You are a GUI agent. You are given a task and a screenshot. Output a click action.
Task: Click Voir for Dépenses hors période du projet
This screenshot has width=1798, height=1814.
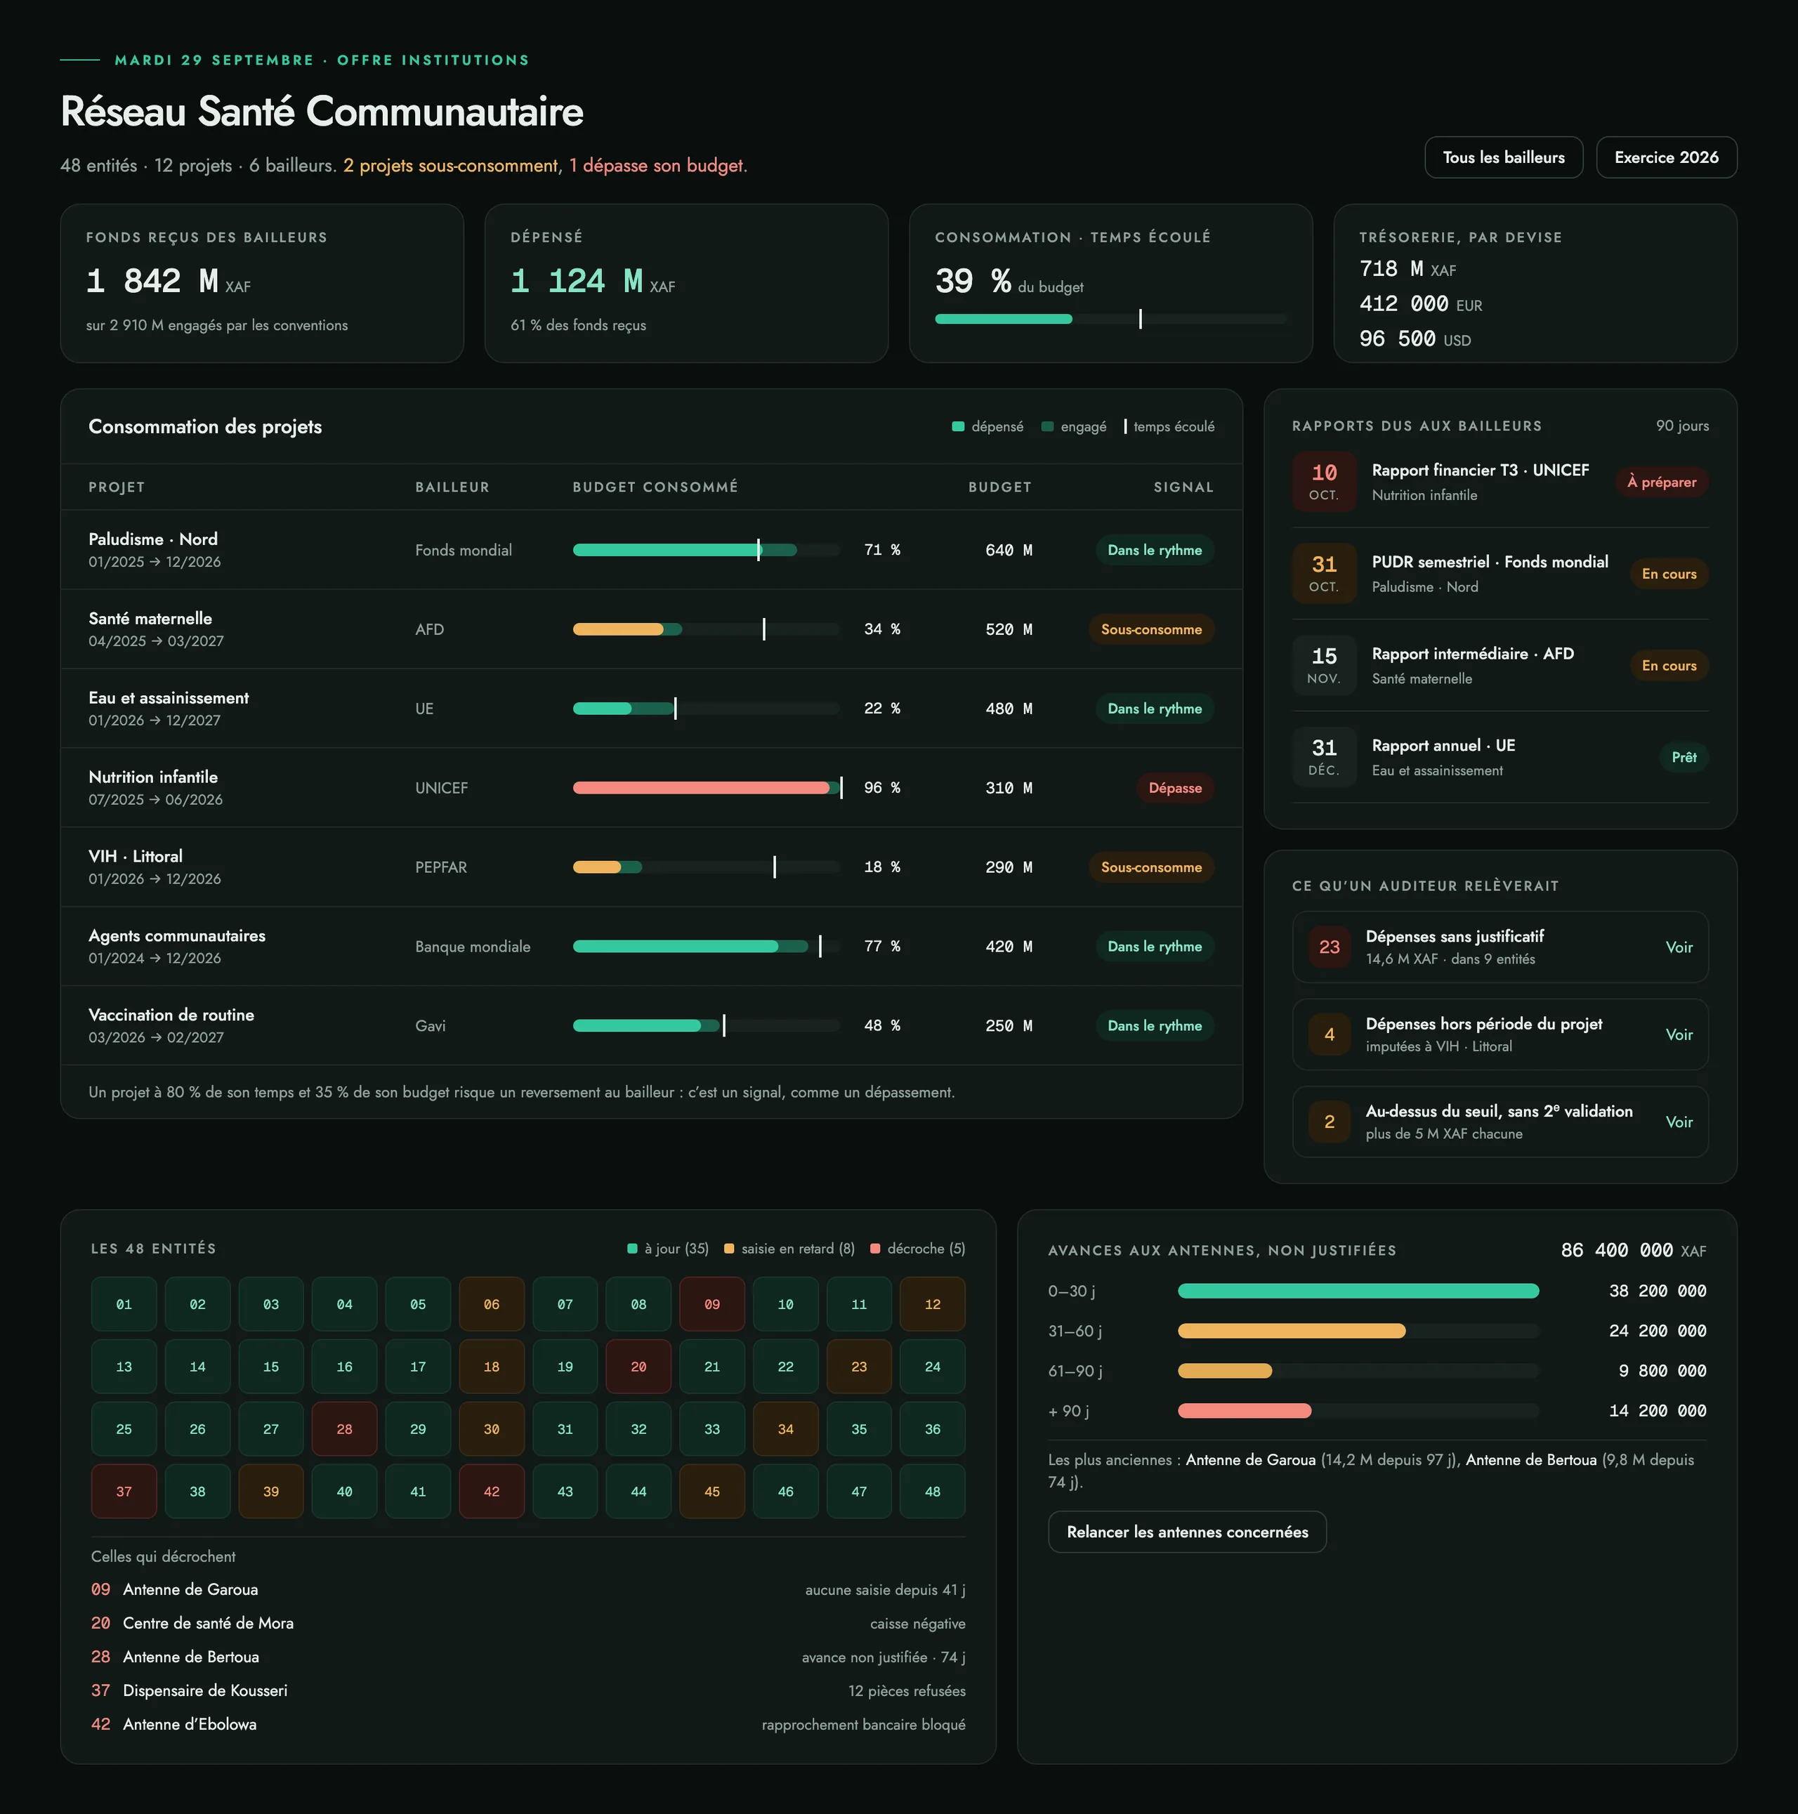point(1679,1034)
